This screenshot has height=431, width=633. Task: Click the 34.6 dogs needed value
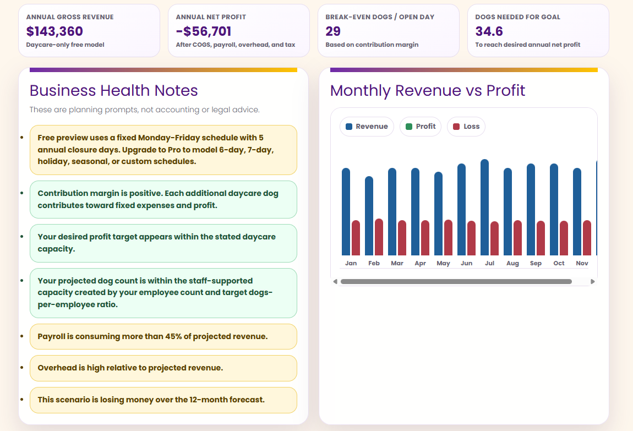tap(489, 31)
